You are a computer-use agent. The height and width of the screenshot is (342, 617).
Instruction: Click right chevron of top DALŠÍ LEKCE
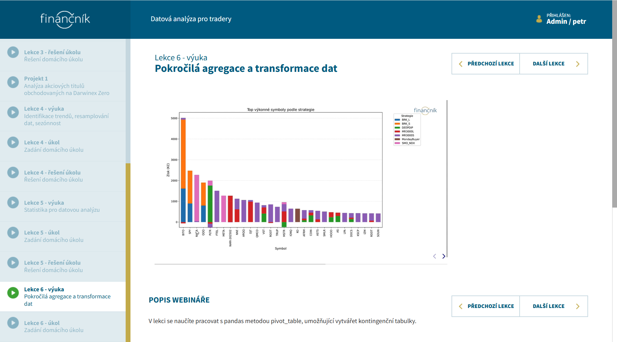[578, 64]
